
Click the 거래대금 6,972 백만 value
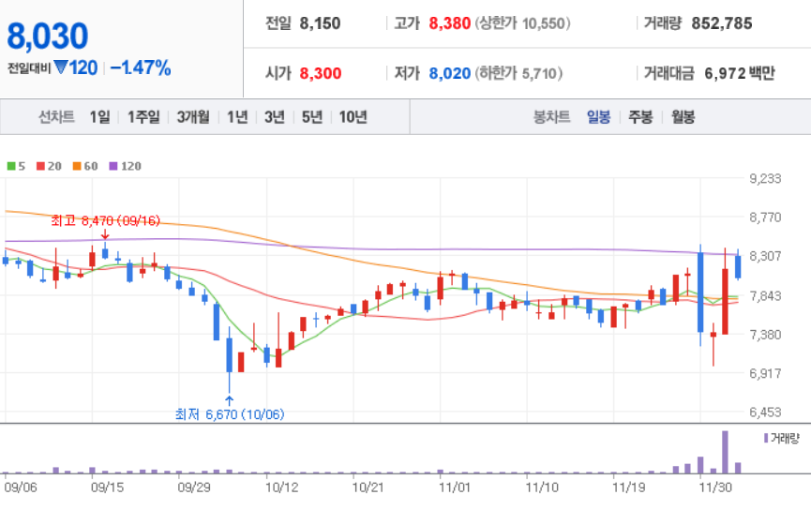[x=740, y=73]
